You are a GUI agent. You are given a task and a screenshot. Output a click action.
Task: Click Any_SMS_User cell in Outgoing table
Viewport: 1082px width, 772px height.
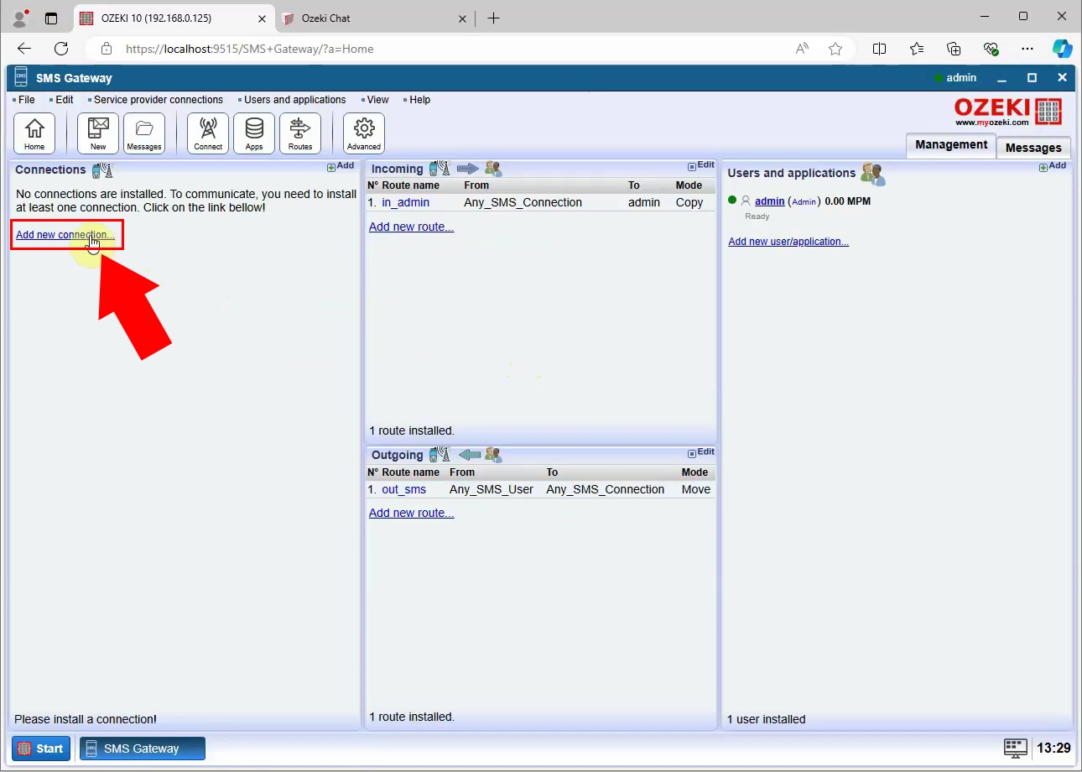(x=492, y=489)
